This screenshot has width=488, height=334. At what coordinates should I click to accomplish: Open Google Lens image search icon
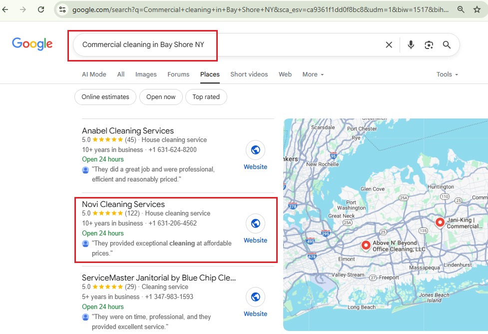tap(429, 45)
